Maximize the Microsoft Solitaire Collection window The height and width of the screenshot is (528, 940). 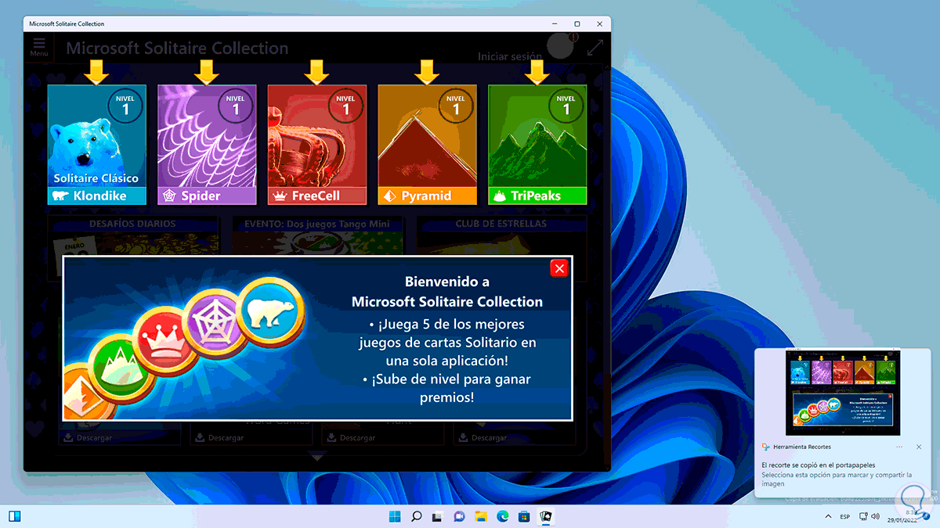click(x=577, y=24)
